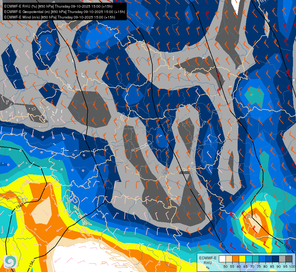Click the 'ECMWF-E RHU (%) [850 hPa]' title line

[x=58, y=6]
